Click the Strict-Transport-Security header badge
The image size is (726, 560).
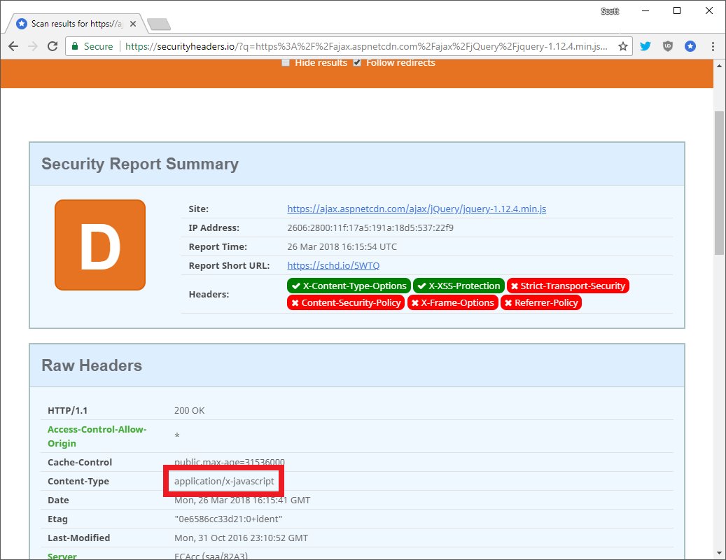tap(568, 286)
